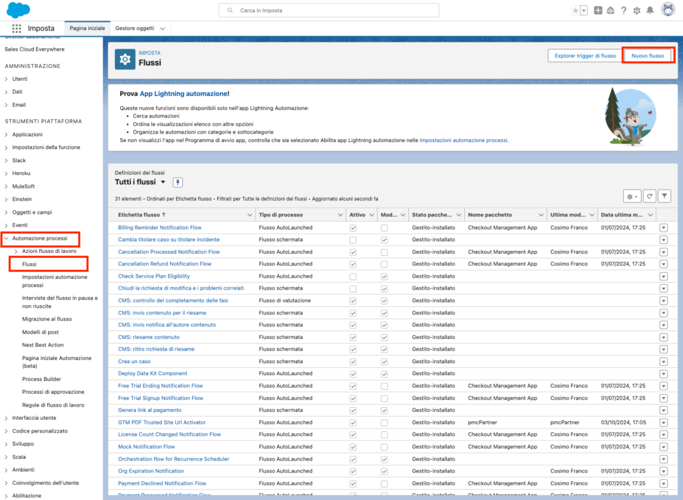This screenshot has width=683, height=500.
Task: Open the App Launcher grid icon
Action: [17, 29]
